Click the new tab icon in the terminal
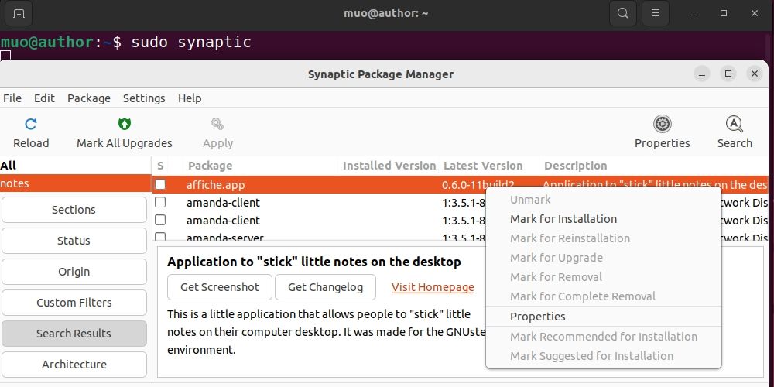The width and height of the screenshot is (774, 387). click(19, 13)
